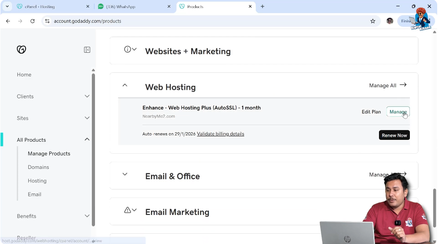Click Manage All for Web Hosting

383,85
